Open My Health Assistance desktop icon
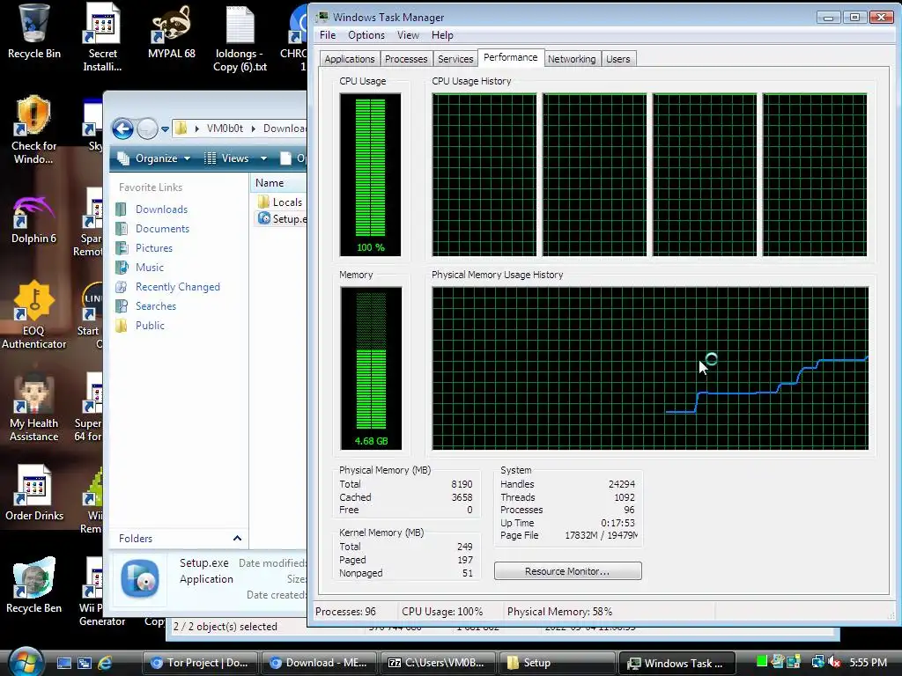Image resolution: width=902 pixels, height=676 pixels. (x=34, y=407)
